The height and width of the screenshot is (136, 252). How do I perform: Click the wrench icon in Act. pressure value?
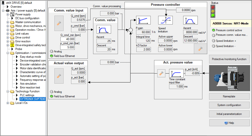click(161, 74)
